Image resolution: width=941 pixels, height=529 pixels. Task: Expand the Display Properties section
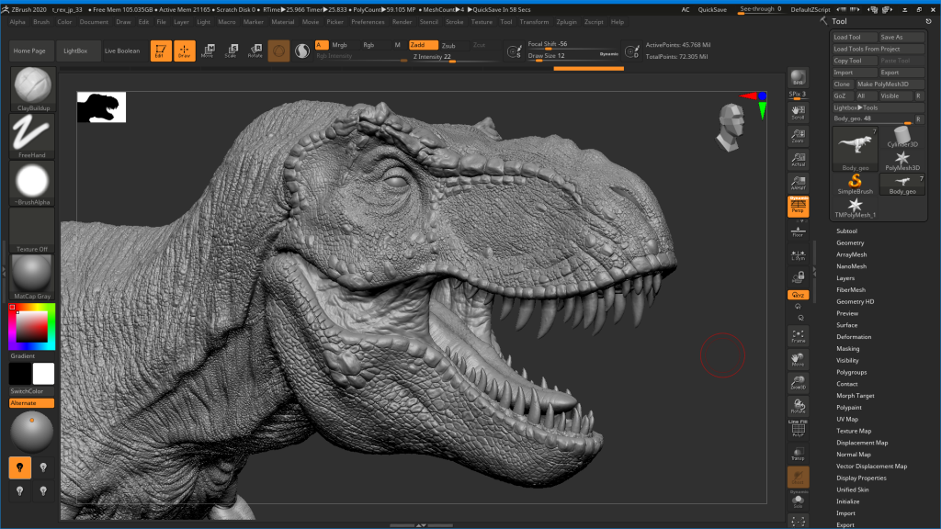pyautogui.click(x=861, y=478)
